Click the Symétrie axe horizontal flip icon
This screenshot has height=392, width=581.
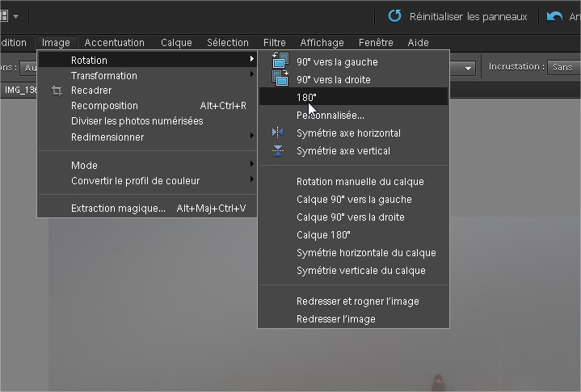[279, 133]
